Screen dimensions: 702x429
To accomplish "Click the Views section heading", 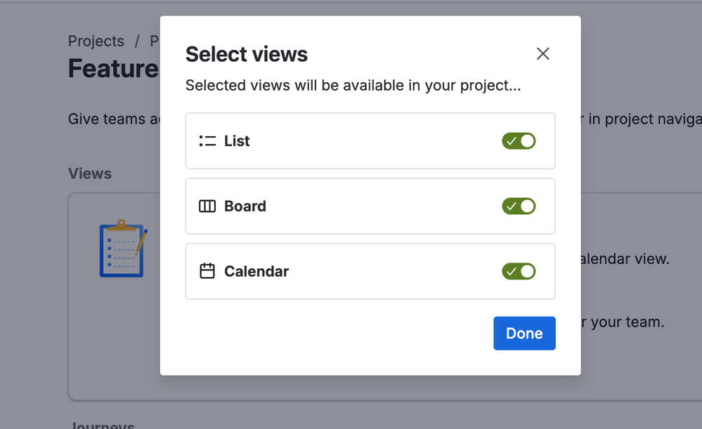I will (89, 173).
